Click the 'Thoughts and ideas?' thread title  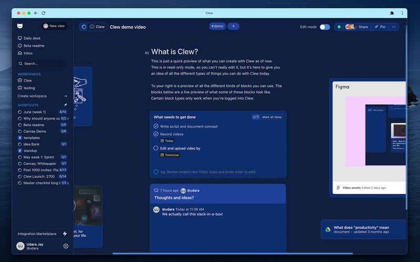[174, 198]
